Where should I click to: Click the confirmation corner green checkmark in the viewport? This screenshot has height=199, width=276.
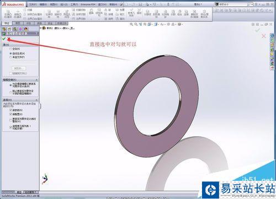click(x=258, y=30)
